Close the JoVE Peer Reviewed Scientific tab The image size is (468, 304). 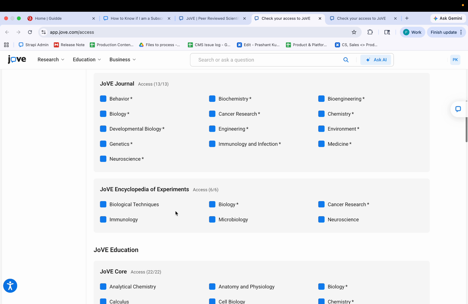244,18
